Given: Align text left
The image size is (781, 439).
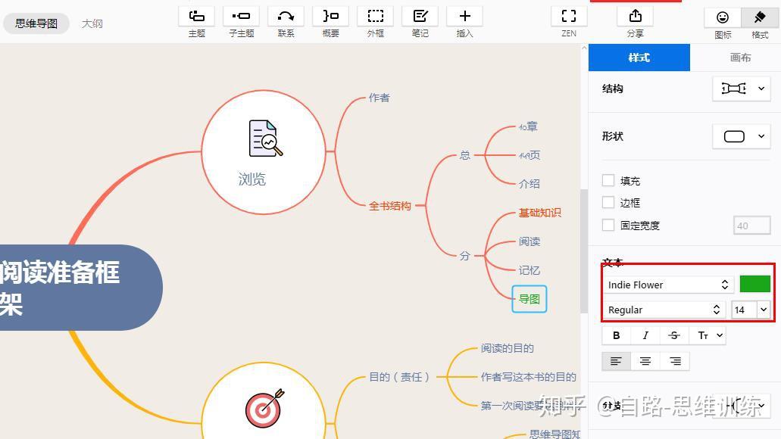Looking at the screenshot, I should click(616, 361).
